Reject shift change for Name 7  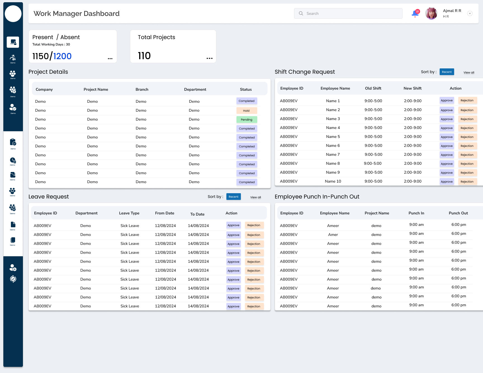coord(467,155)
